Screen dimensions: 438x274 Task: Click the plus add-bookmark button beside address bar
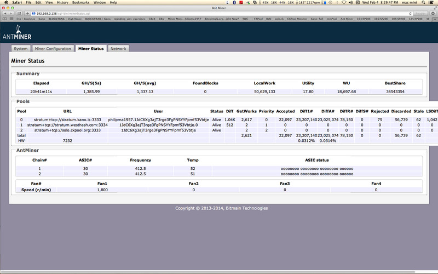click(27, 13)
